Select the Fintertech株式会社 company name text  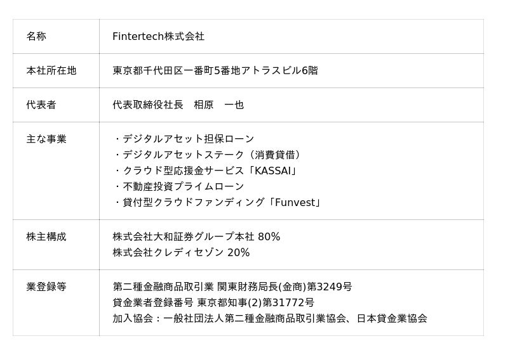(x=158, y=37)
